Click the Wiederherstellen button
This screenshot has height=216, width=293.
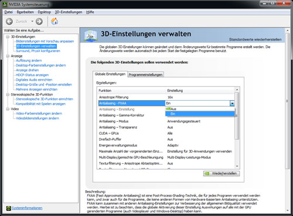(x=222, y=173)
